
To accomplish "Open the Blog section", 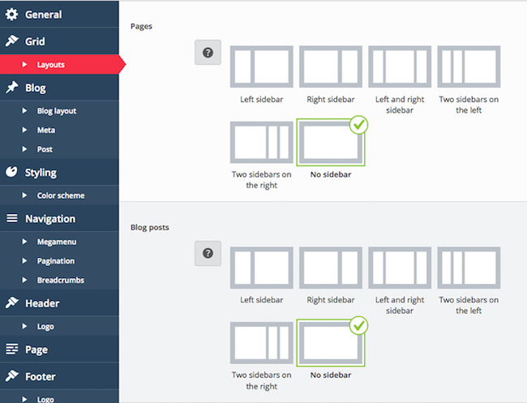I will [59, 88].
